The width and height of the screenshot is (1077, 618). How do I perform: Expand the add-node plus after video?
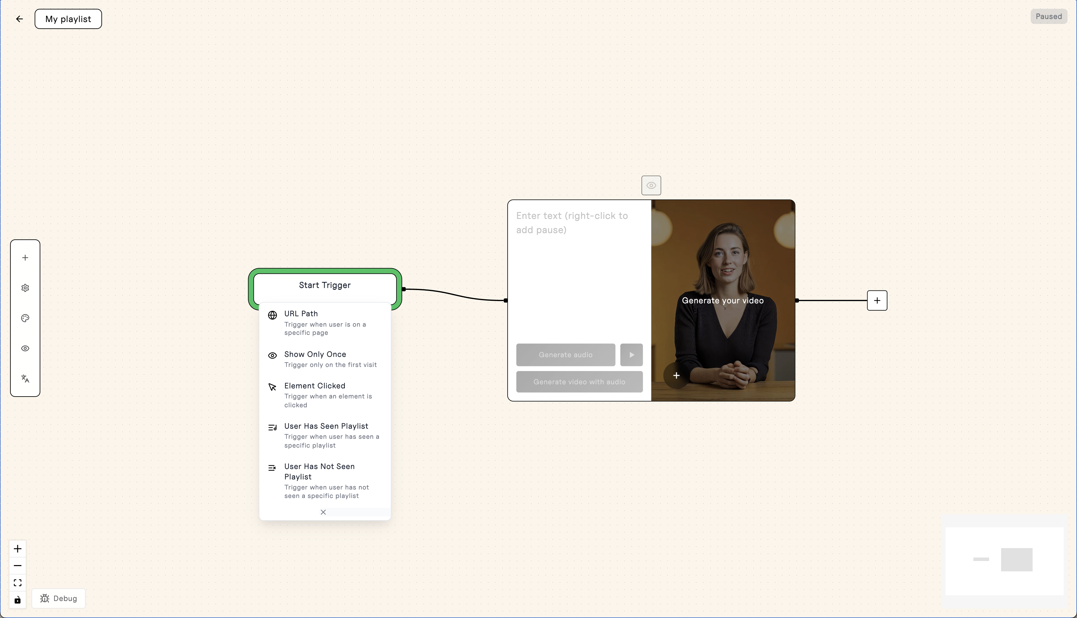877,300
